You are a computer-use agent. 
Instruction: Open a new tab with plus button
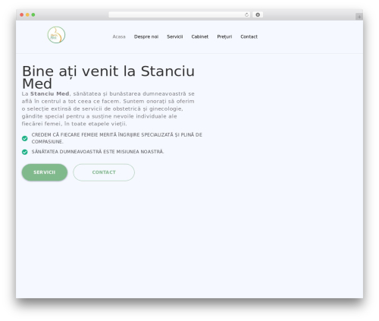tap(359, 17)
